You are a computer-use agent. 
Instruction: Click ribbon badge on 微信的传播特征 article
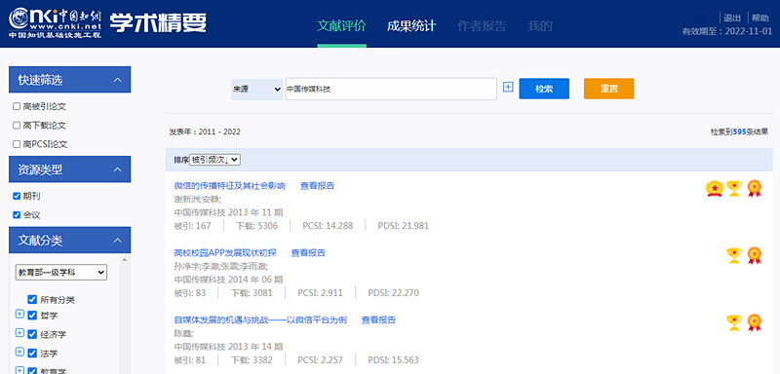point(754,188)
